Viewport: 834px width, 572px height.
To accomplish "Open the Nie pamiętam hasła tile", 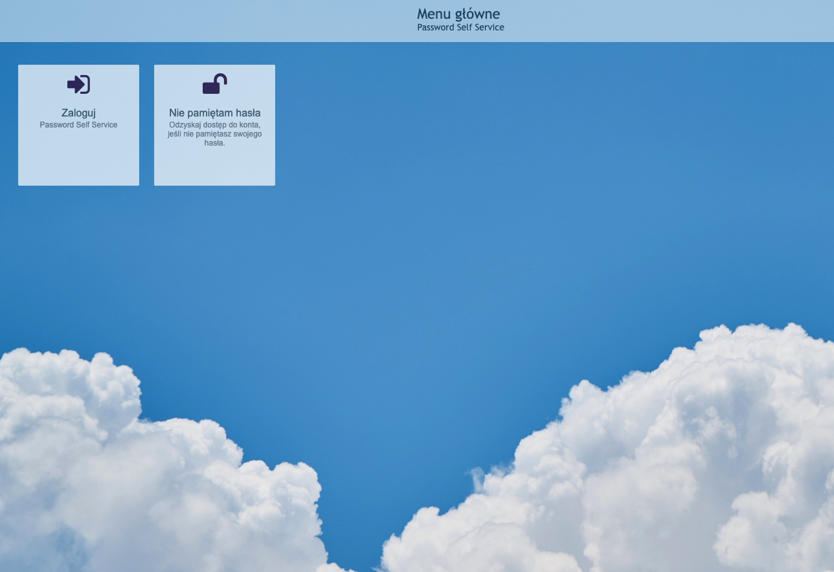I will tap(214, 125).
